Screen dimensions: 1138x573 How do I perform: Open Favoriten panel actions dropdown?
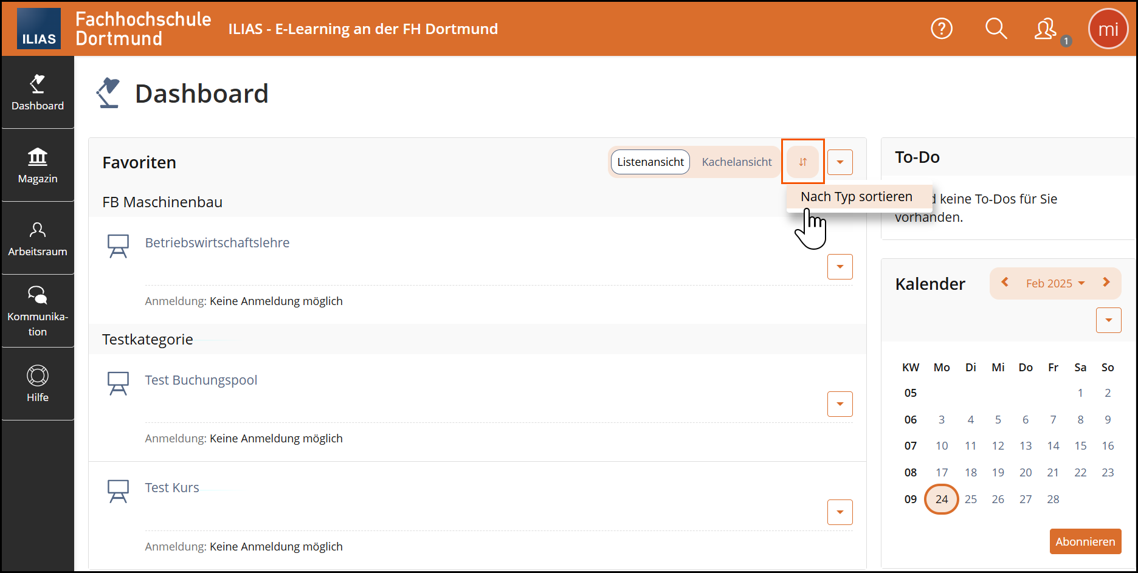click(840, 162)
